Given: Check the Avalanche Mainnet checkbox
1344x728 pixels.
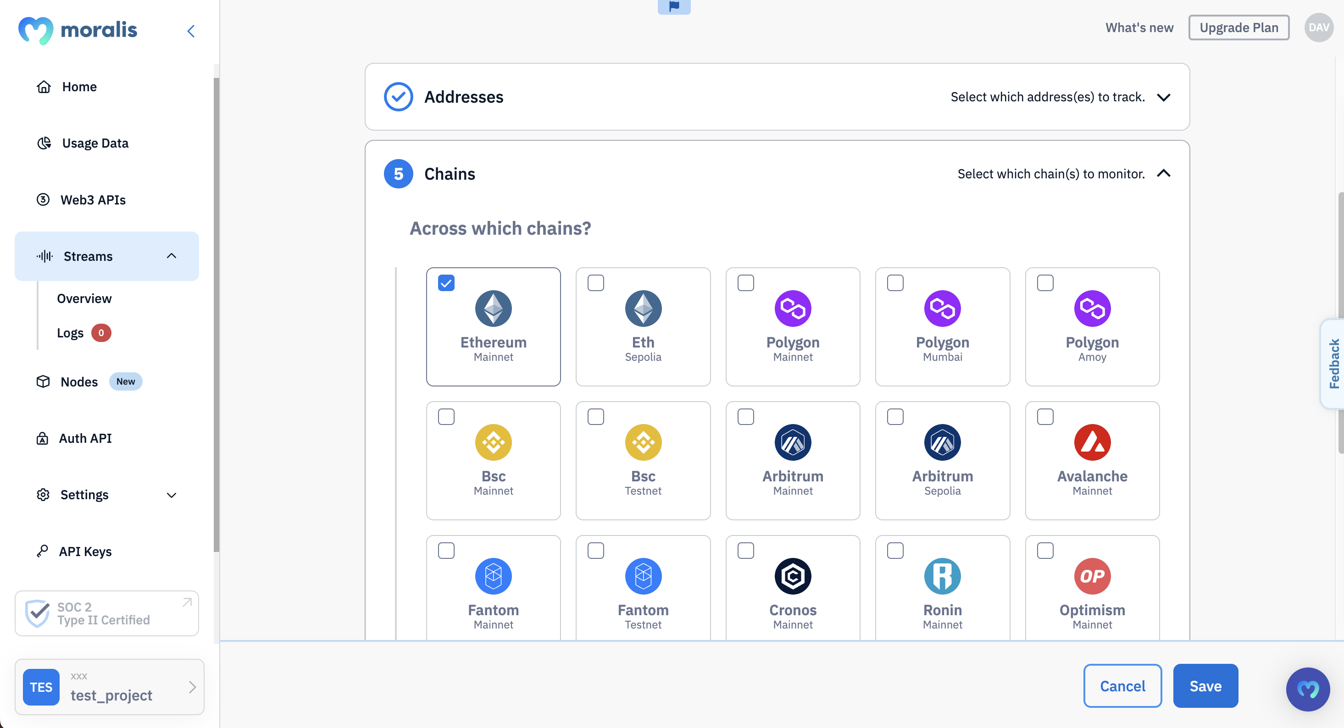Looking at the screenshot, I should point(1045,417).
